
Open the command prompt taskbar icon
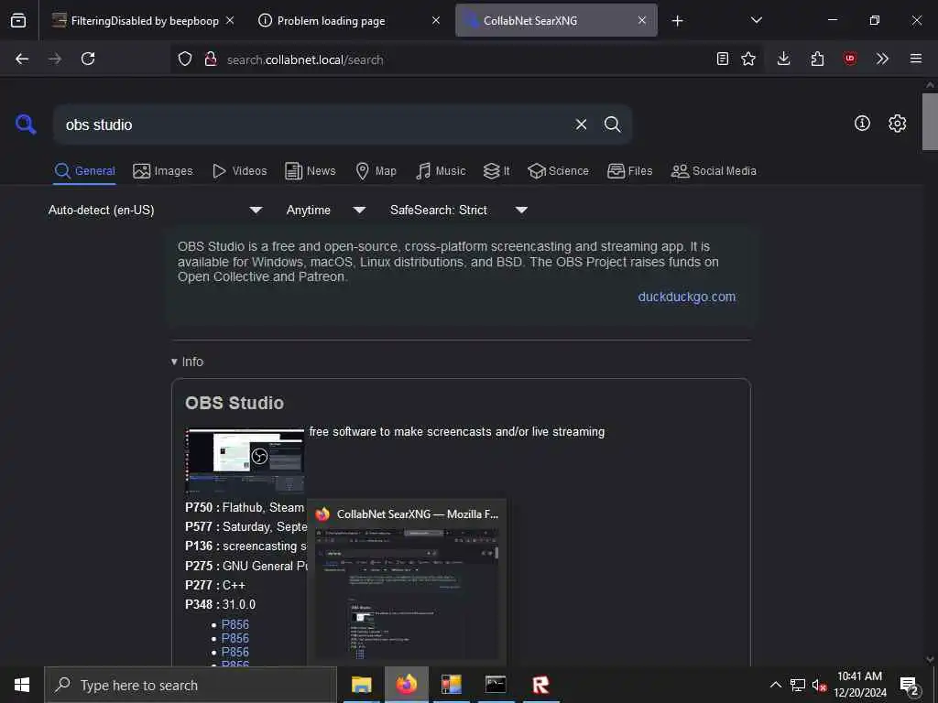pyautogui.click(x=496, y=685)
